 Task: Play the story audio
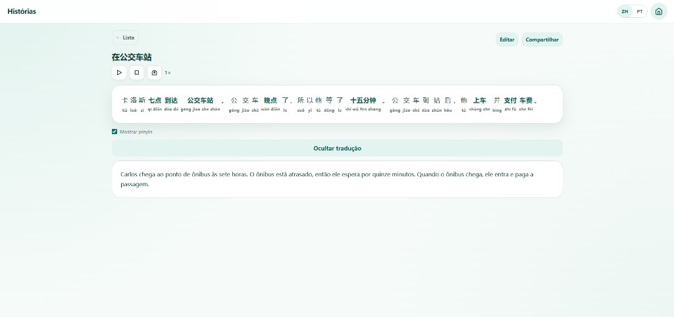(x=119, y=72)
